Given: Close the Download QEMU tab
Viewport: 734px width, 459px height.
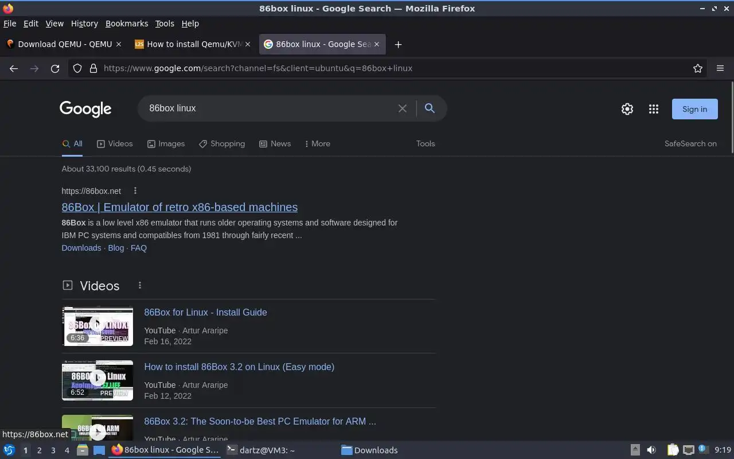Looking at the screenshot, I should coord(119,44).
